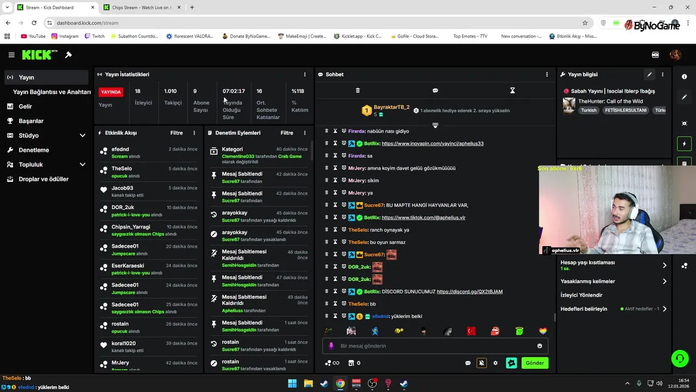
Task: Timeout TheSelo for 'bu oyun sarmaz'
Action: point(335,242)
